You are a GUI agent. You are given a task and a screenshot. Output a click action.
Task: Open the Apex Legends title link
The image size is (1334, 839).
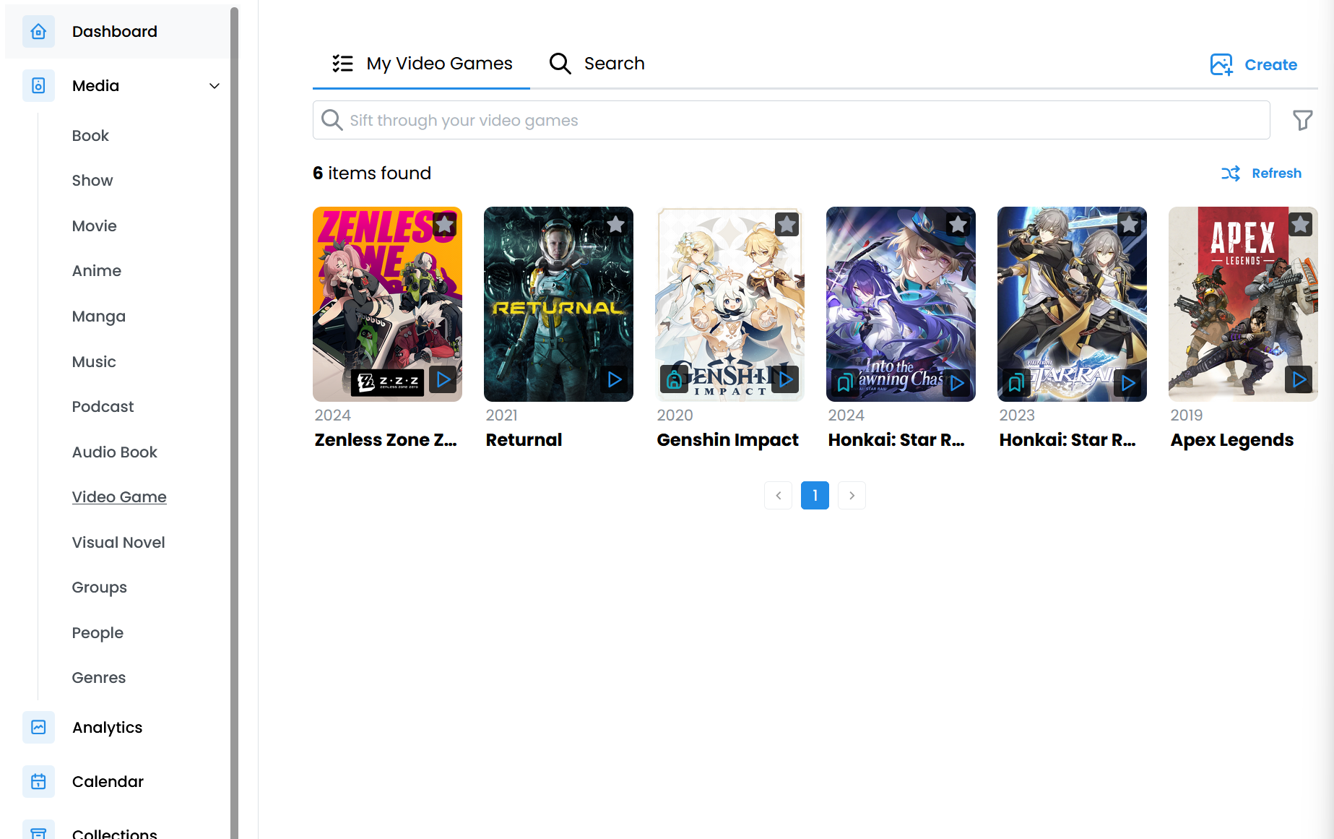pos(1231,440)
